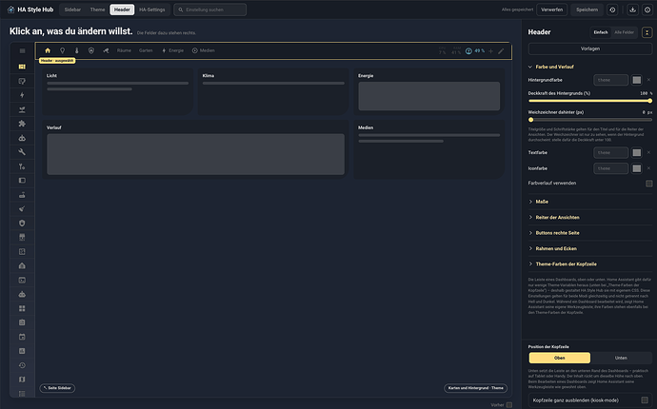Expand the Reiter der Ansichten section
Screen dimensions: 657x409
(590, 217)
